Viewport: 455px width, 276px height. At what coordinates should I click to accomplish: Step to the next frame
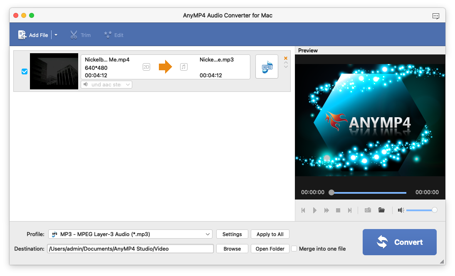pos(350,210)
